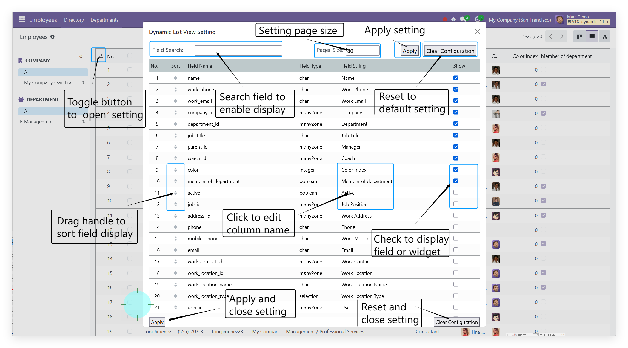The width and height of the screenshot is (628, 348).
Task: Check Show for the Work Location Name field
Action: coord(456,284)
